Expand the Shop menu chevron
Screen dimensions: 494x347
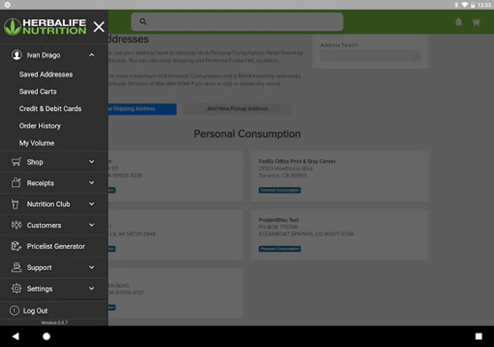[x=91, y=162]
